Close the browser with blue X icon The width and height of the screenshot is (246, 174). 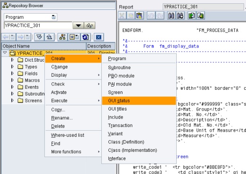(98, 37)
